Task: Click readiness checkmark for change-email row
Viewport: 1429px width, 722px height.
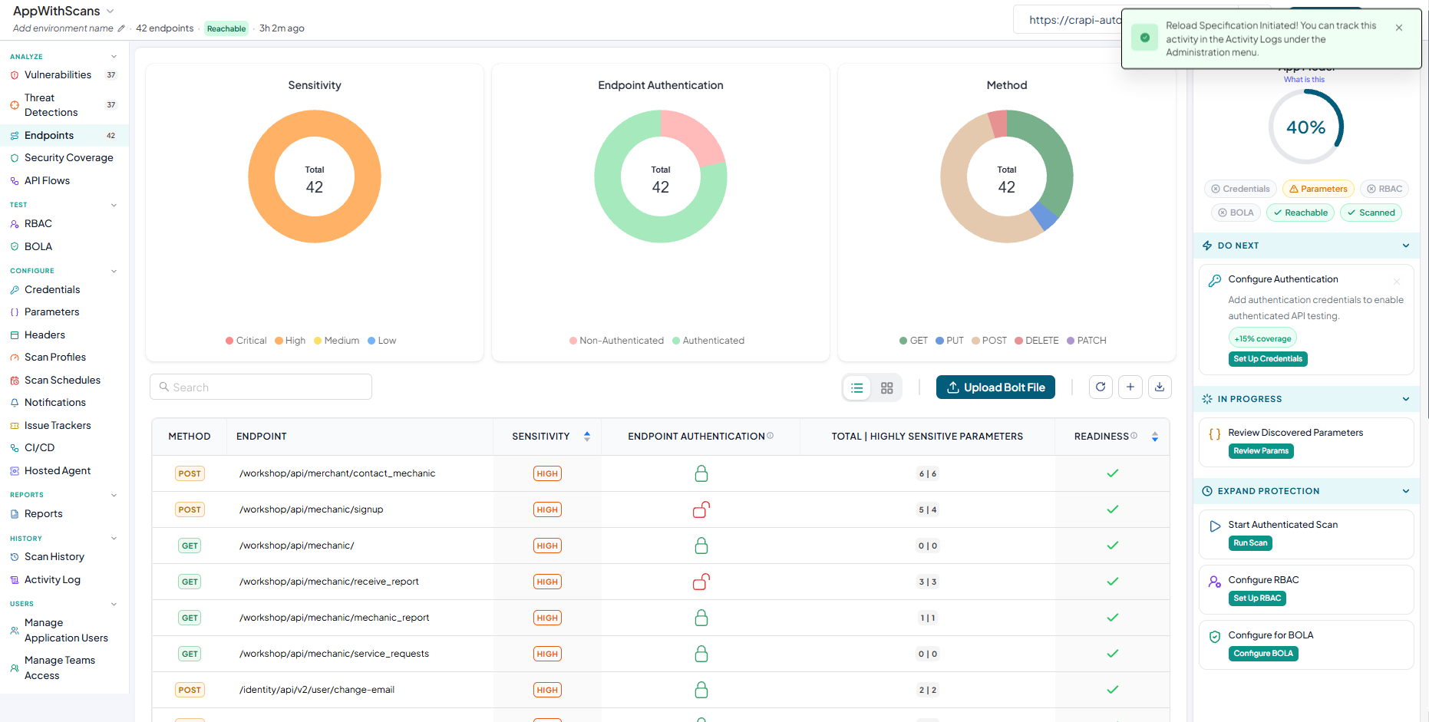Action: pos(1113,690)
